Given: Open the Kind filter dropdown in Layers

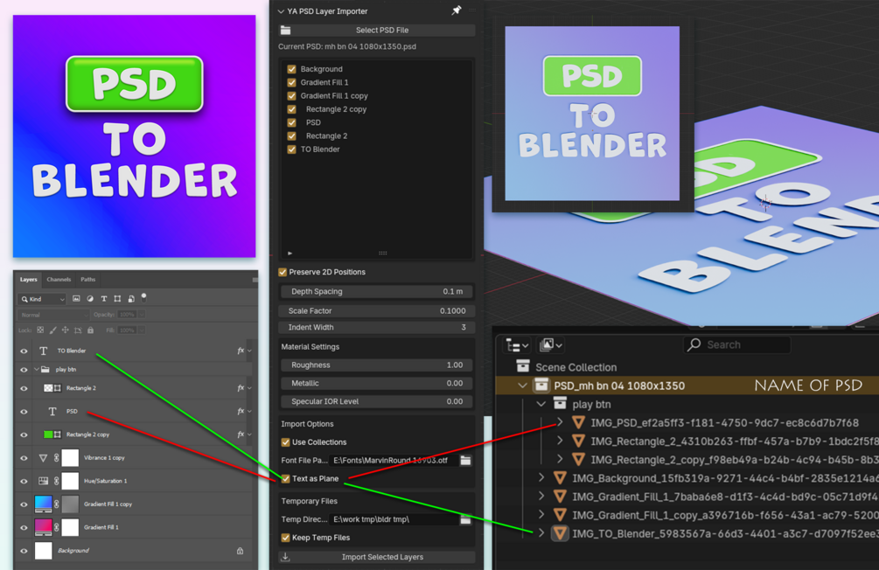Looking at the screenshot, I should tap(43, 299).
